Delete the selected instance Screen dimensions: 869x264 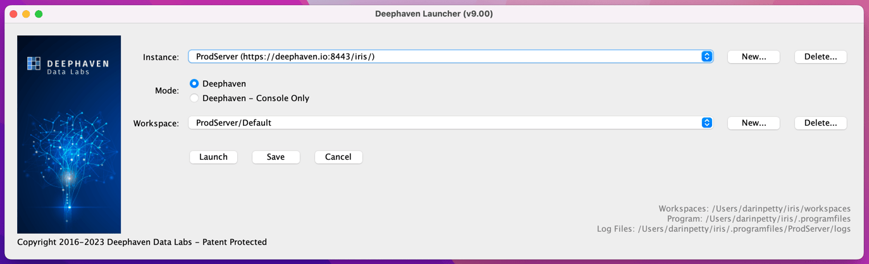pos(820,57)
